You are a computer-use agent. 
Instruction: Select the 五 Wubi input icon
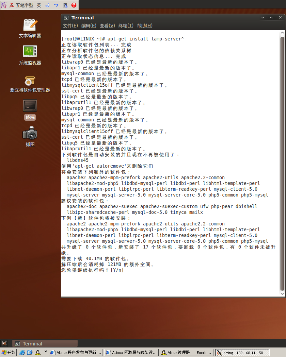(x=11, y=5)
